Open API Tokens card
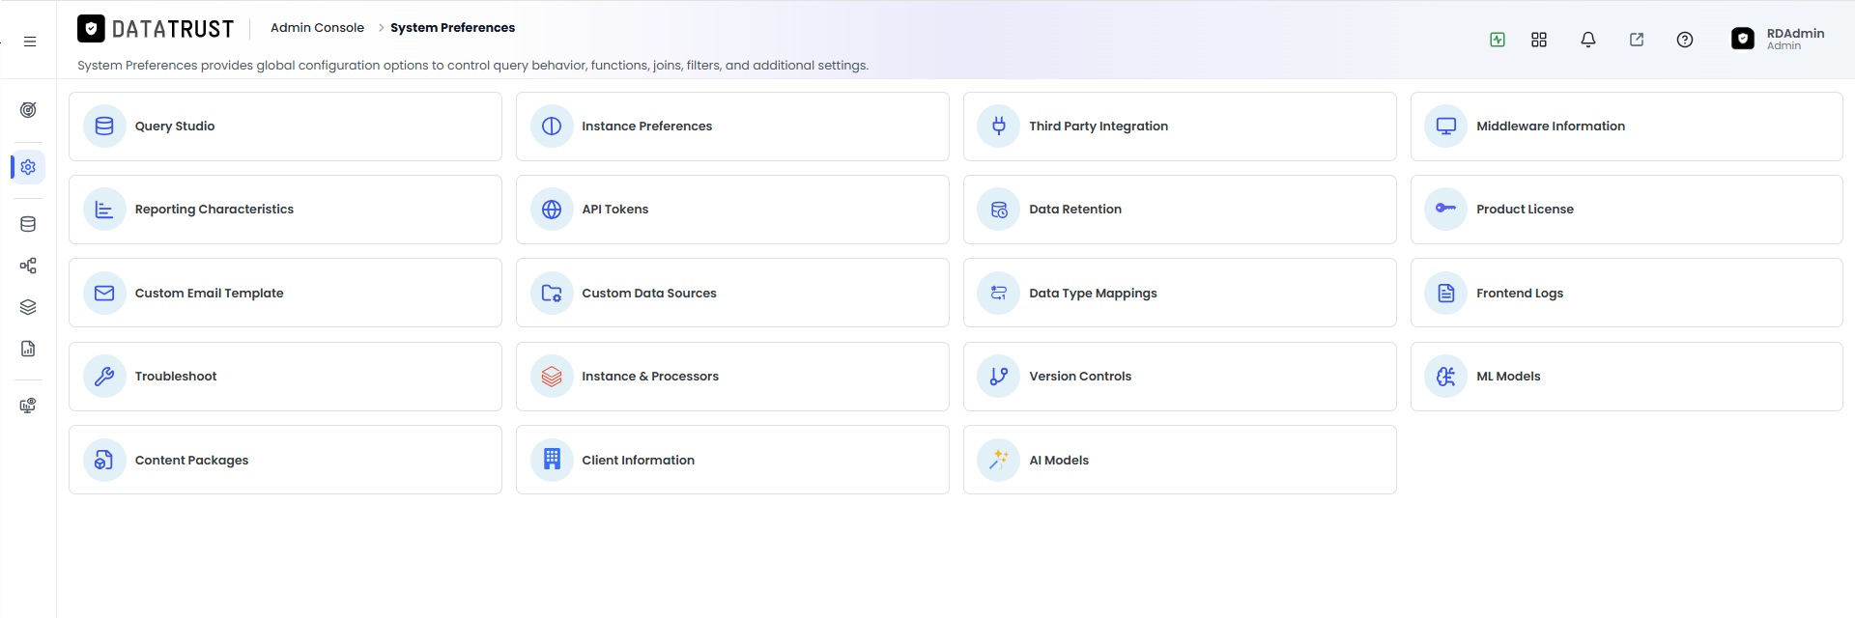The width and height of the screenshot is (1855, 618). tap(732, 210)
